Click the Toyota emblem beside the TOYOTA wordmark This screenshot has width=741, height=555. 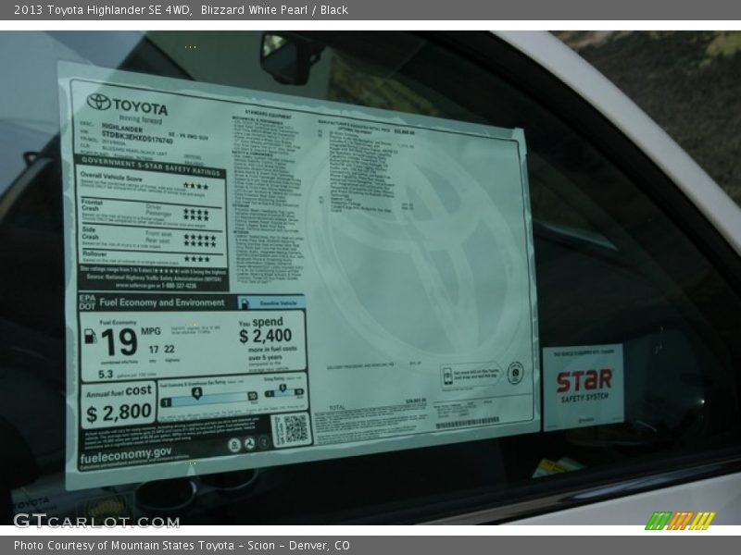pyautogui.click(x=99, y=102)
